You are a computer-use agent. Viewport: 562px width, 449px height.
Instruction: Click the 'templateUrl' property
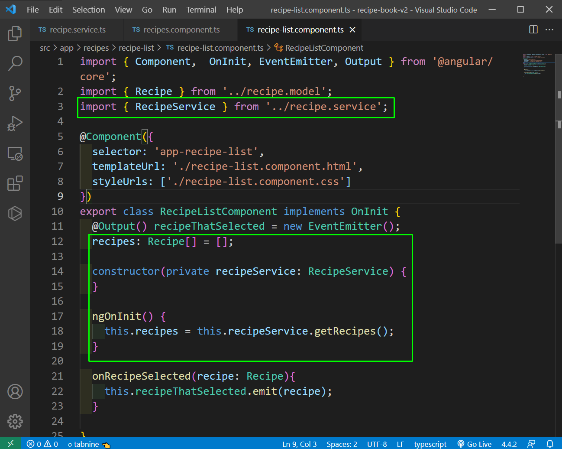(x=126, y=166)
